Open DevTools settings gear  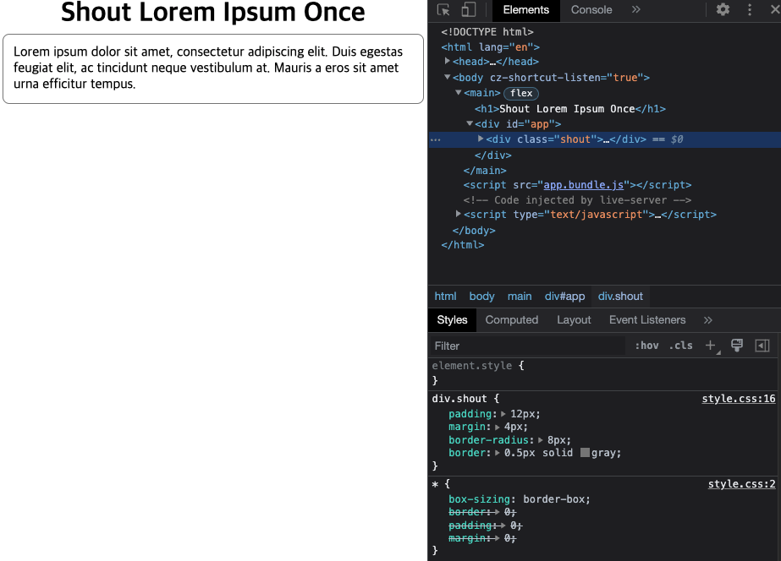723,9
